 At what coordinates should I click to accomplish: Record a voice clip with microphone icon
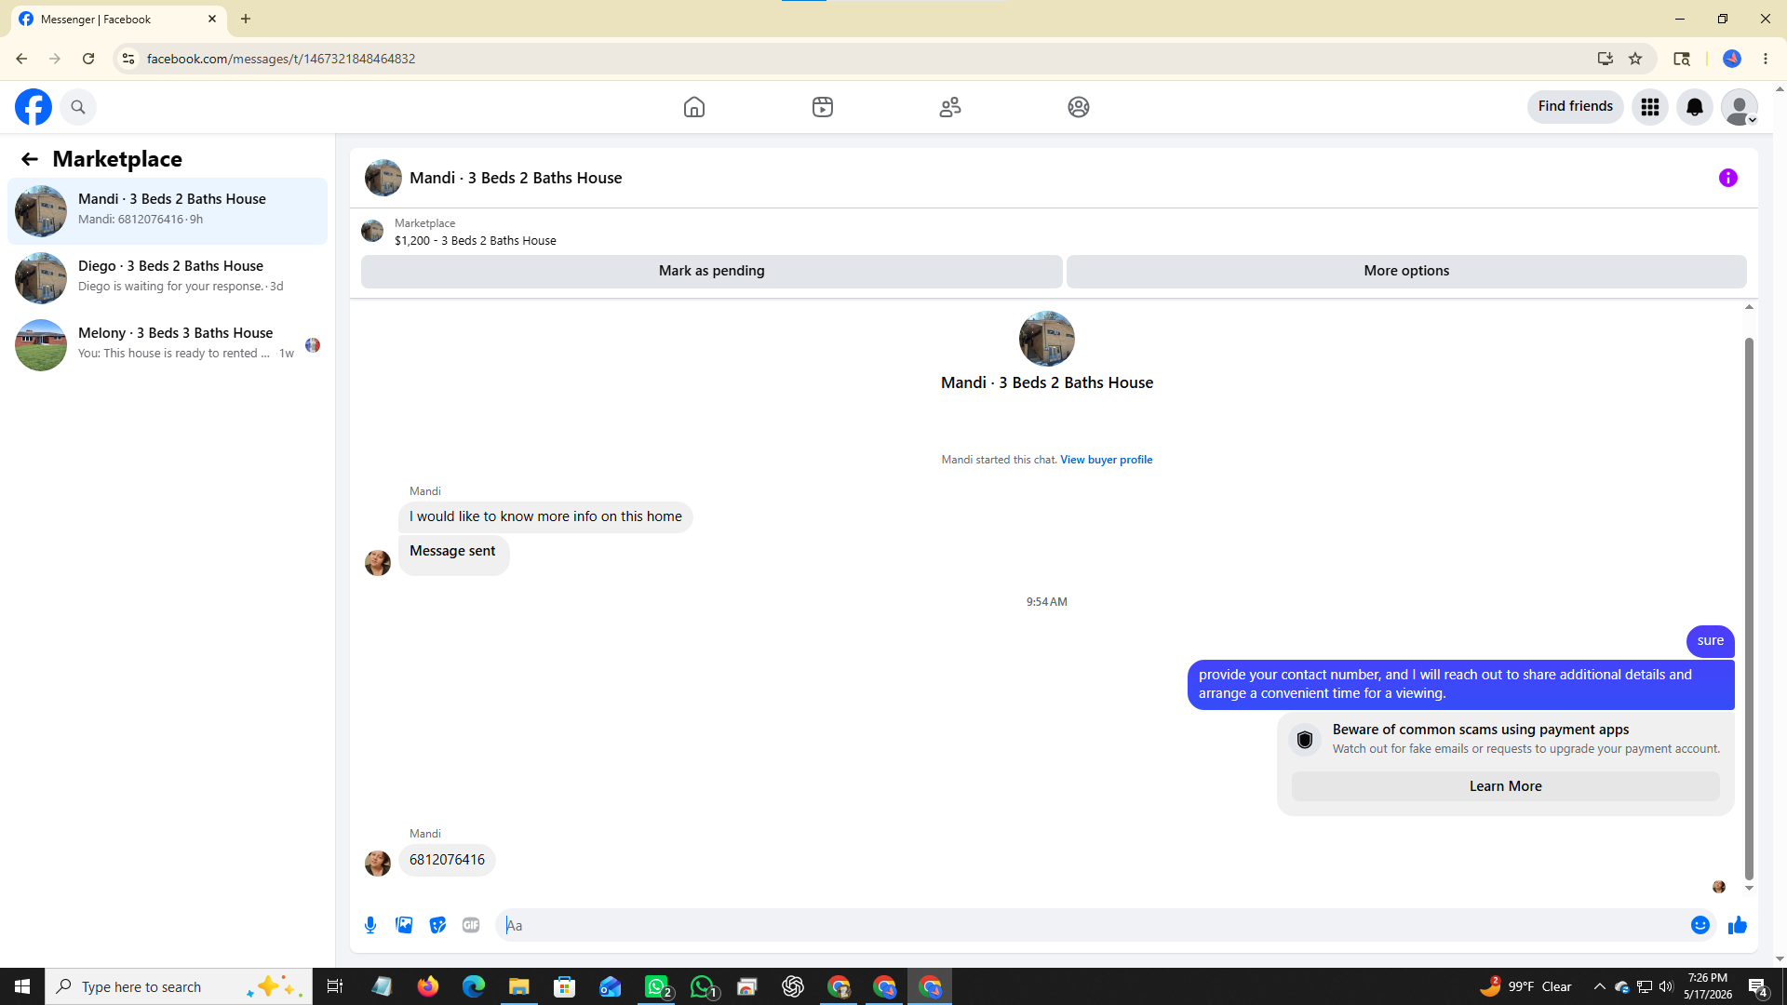[370, 925]
